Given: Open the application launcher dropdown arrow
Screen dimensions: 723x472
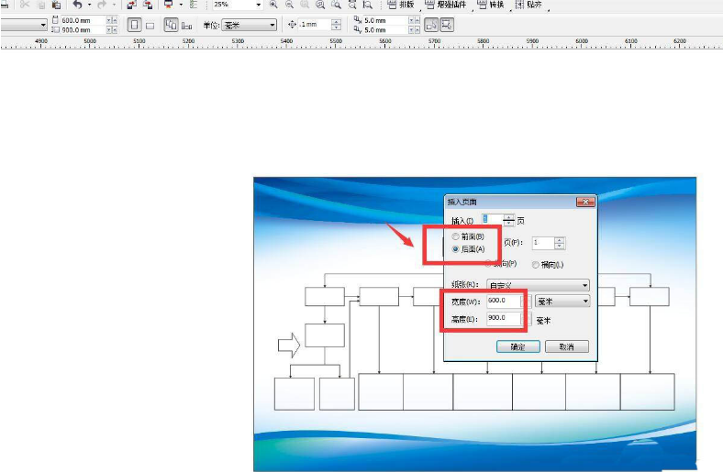Looking at the screenshot, I should pyautogui.click(x=180, y=5).
